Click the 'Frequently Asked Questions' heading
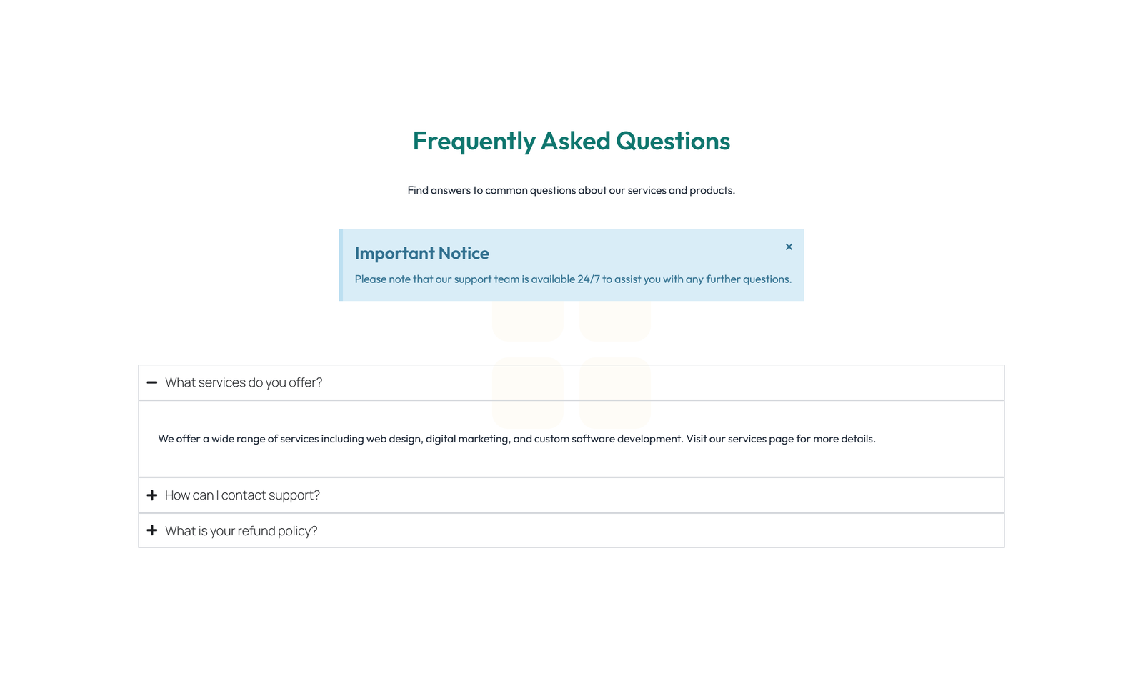Image resolution: width=1143 pixels, height=699 pixels. coord(571,141)
